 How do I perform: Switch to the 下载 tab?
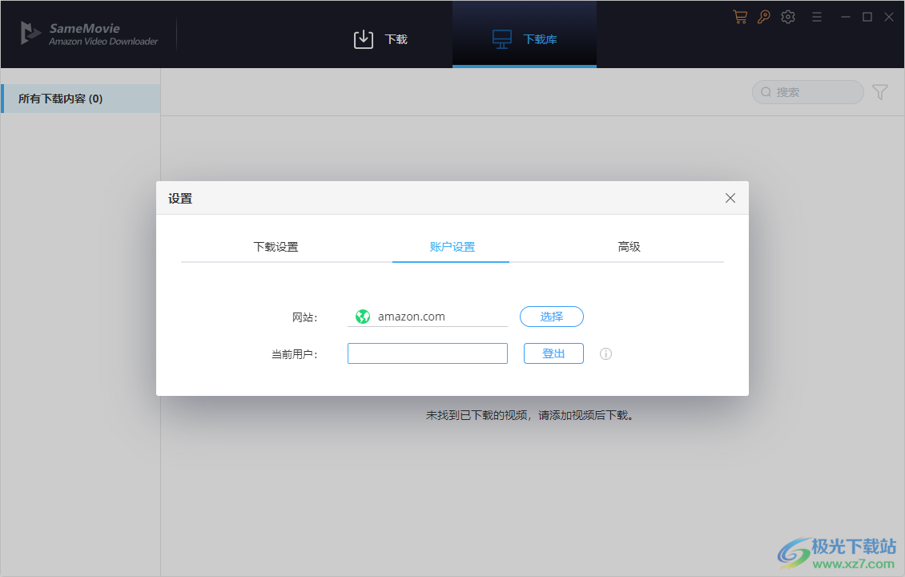tap(380, 39)
